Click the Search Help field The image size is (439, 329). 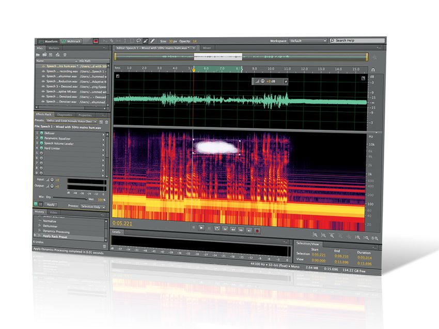tap(357, 41)
